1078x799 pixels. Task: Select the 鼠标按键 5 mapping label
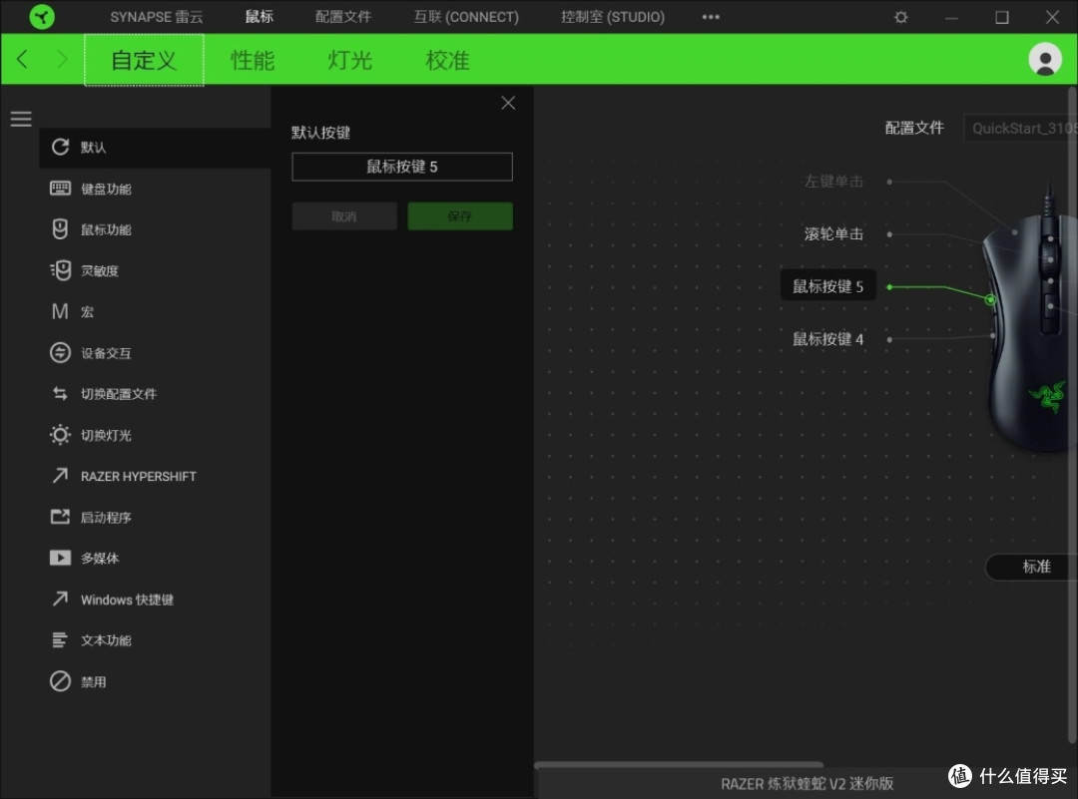(828, 286)
